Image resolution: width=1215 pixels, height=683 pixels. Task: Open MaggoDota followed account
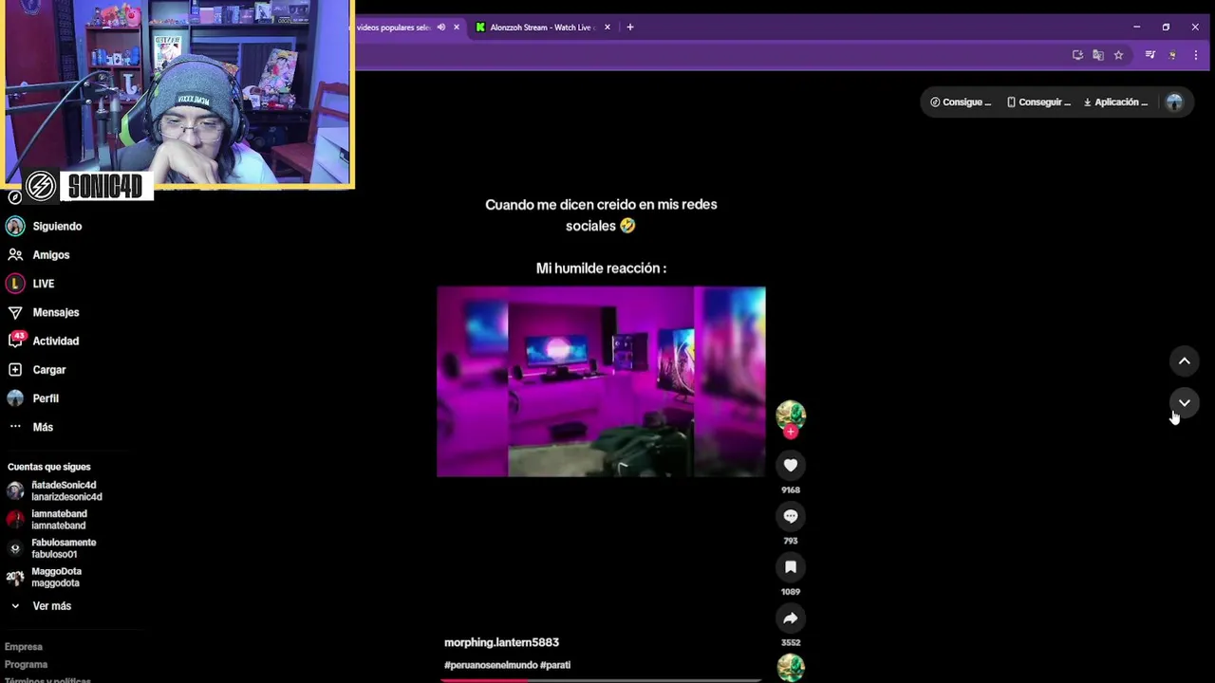[45, 577]
